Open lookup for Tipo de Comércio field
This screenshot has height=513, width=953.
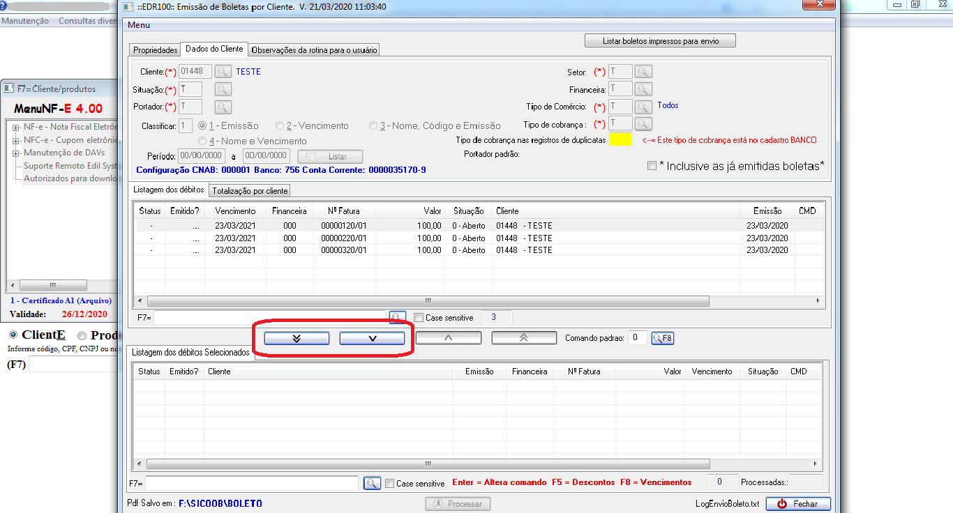[x=643, y=107]
